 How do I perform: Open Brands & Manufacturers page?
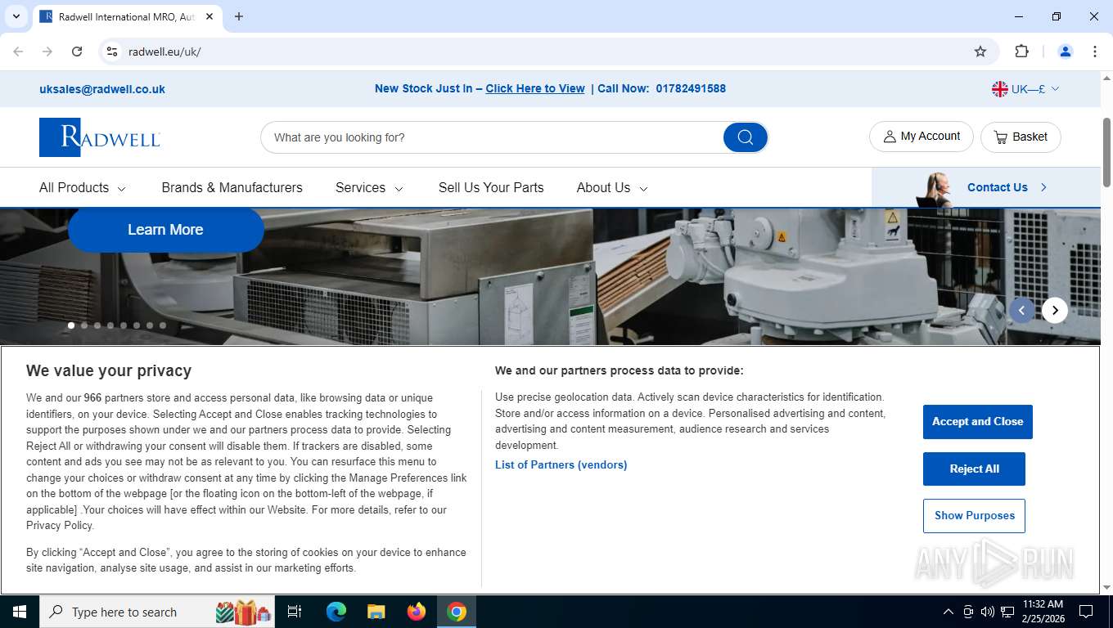point(232,187)
